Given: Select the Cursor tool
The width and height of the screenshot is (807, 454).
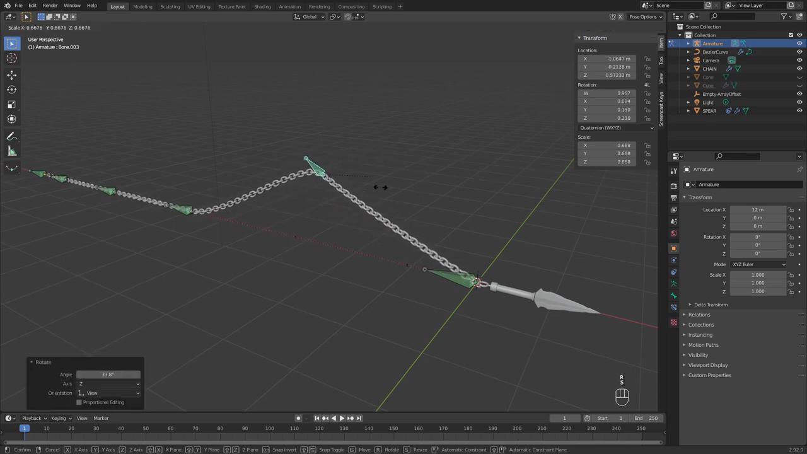Looking at the screenshot, I should coord(11,58).
